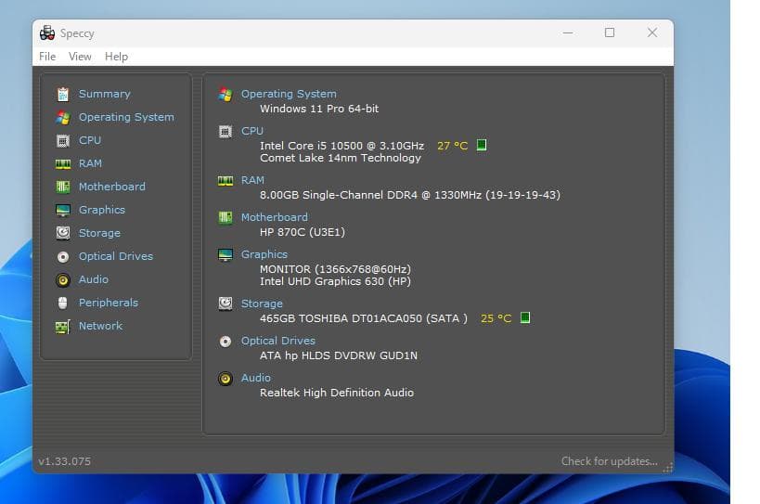Open the Operating System heading link in summary
This screenshot has width=760, height=504.
coord(289,94)
